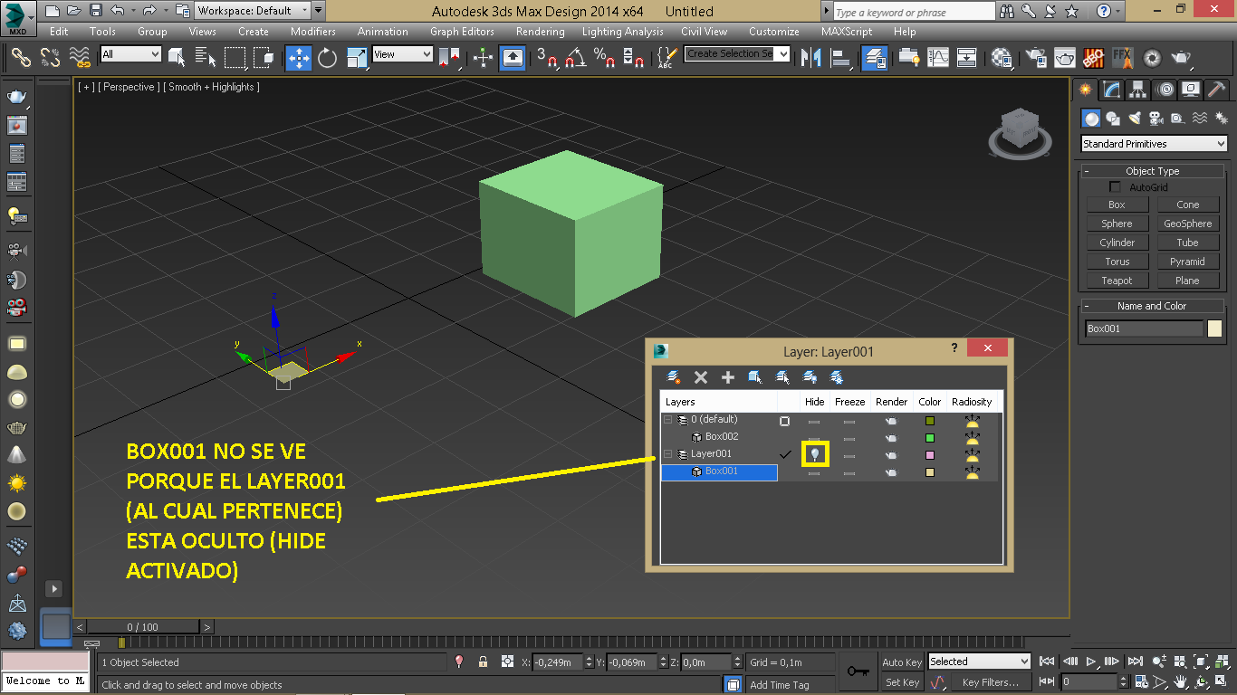1237x695 pixels.
Task: Activate the Select and Move tool
Action: [x=299, y=58]
